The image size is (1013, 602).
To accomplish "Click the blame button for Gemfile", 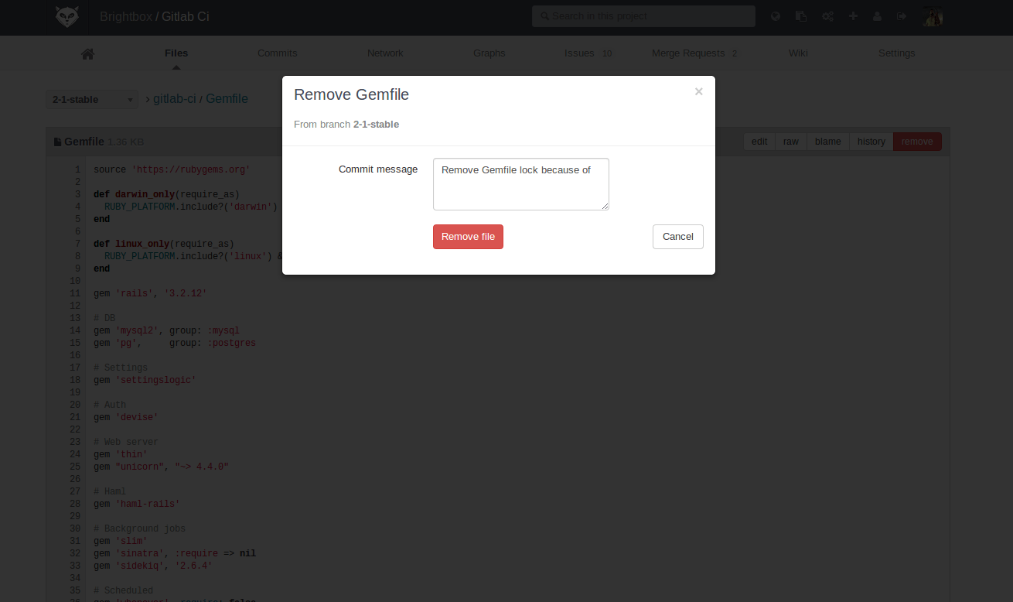I will [827, 142].
